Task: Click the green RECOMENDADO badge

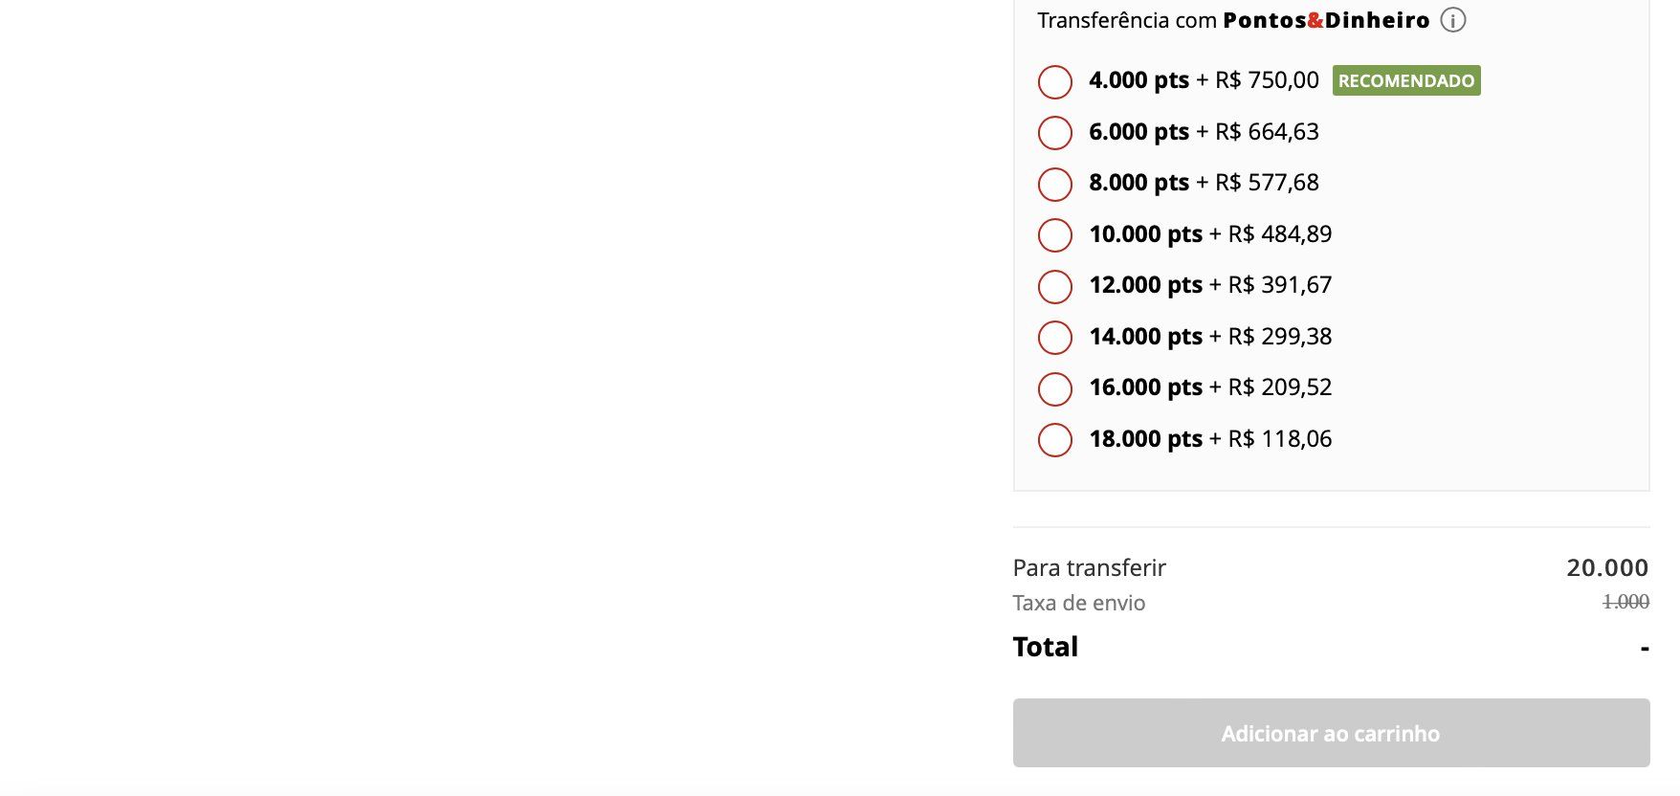Action: [1406, 80]
